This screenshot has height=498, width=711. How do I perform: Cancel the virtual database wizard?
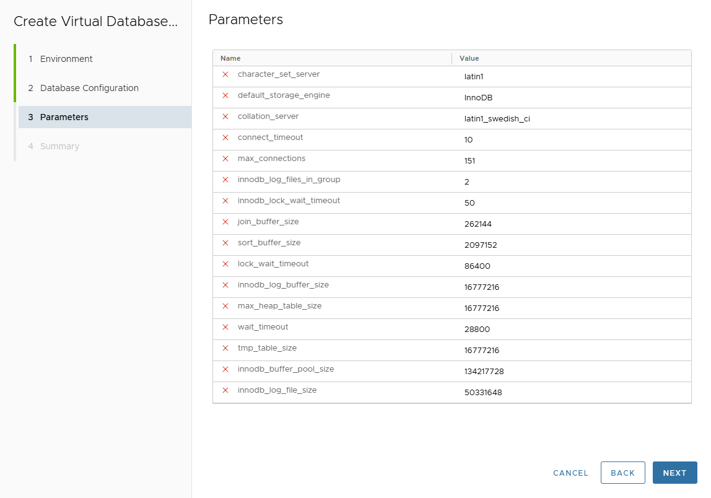(570, 473)
